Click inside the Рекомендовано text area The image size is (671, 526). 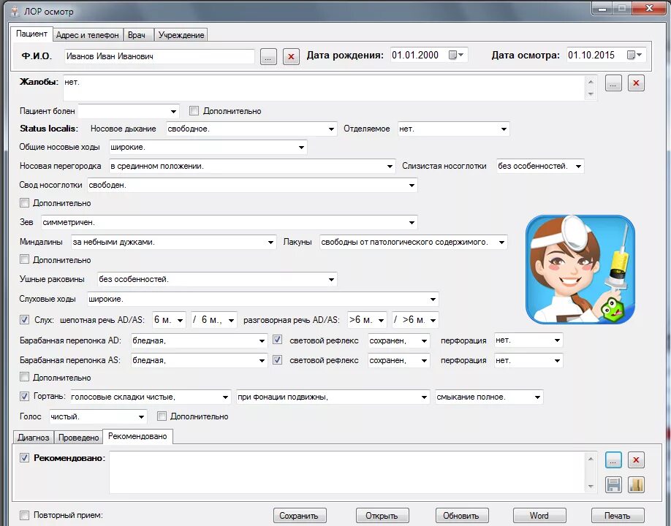click(x=346, y=472)
